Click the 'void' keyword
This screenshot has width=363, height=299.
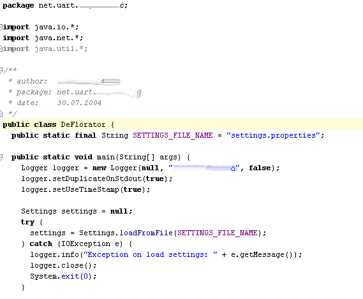[x=84, y=157]
